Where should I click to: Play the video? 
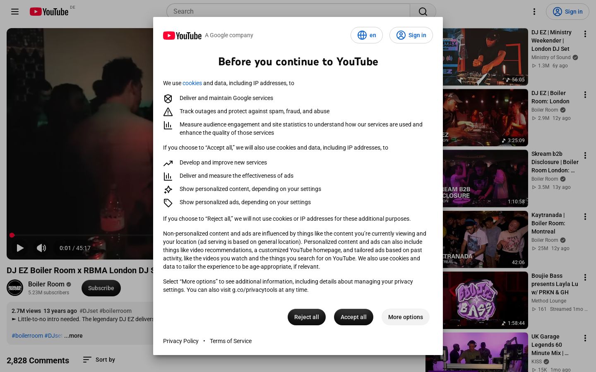pos(20,248)
